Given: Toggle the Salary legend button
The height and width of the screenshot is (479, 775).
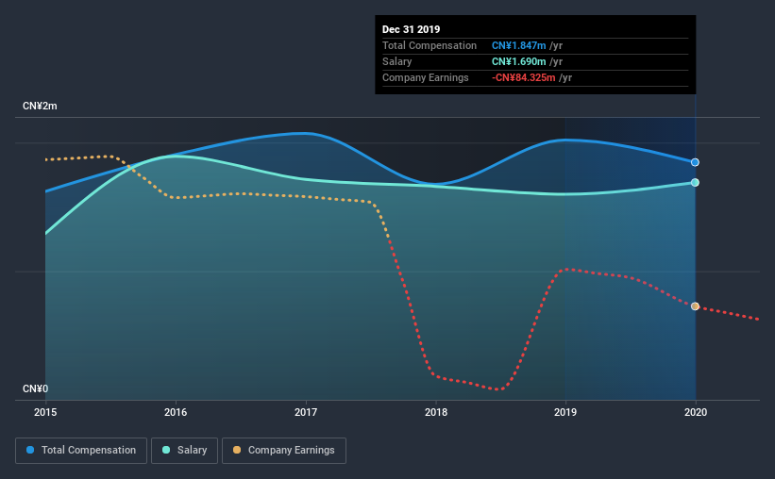Looking at the screenshot, I should pos(184,451).
